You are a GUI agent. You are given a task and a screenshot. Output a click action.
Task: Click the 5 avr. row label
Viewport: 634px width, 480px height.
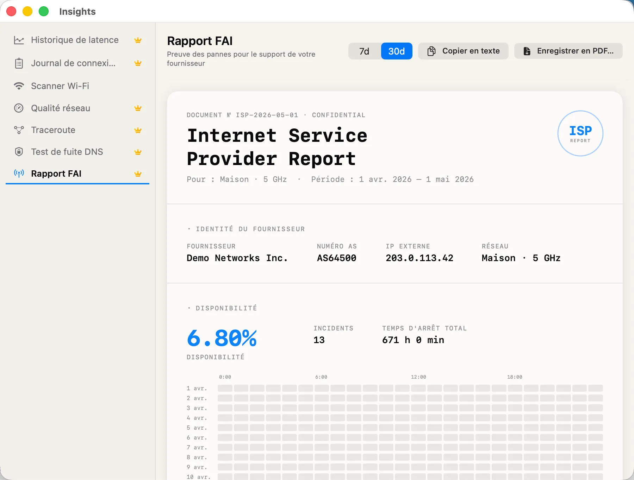tap(197, 428)
